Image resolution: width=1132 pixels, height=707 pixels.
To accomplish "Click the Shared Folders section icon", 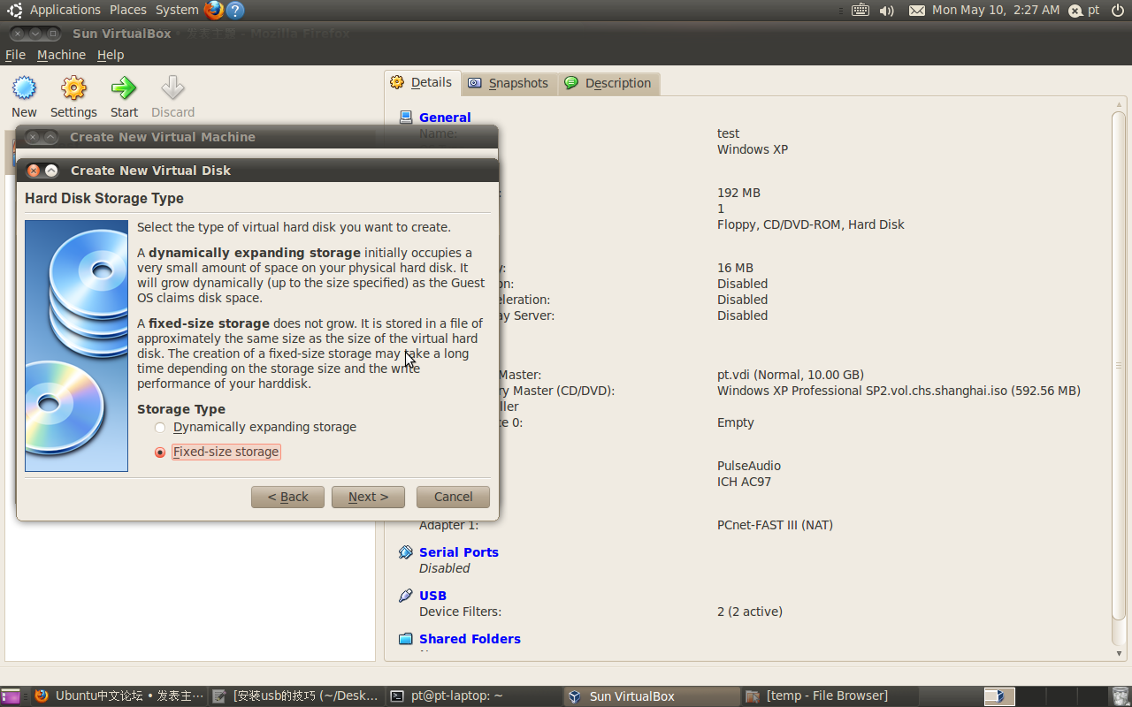I will pyautogui.click(x=406, y=639).
